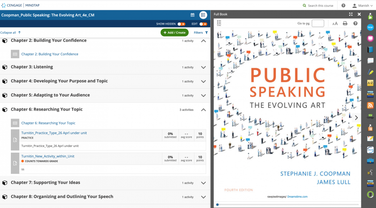Click the Turnitin_Practice_Type document icon

(15, 140)
